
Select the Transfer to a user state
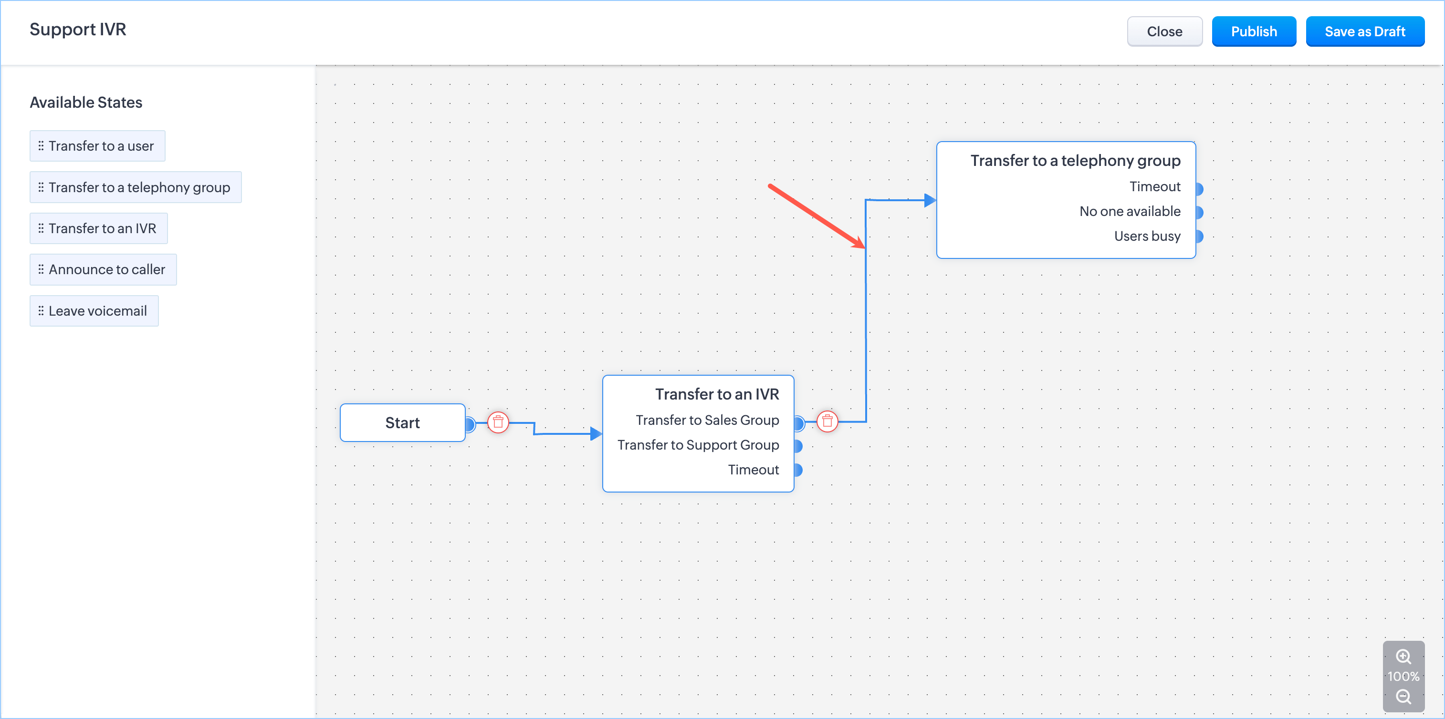pyautogui.click(x=97, y=146)
